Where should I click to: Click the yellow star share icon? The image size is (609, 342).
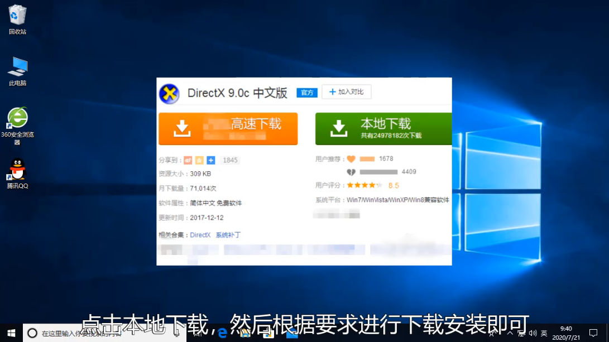coord(199,161)
